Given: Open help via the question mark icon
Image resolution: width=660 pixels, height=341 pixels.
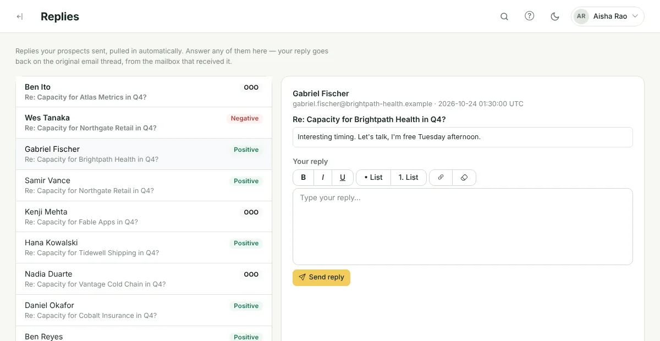Looking at the screenshot, I should [x=530, y=16].
